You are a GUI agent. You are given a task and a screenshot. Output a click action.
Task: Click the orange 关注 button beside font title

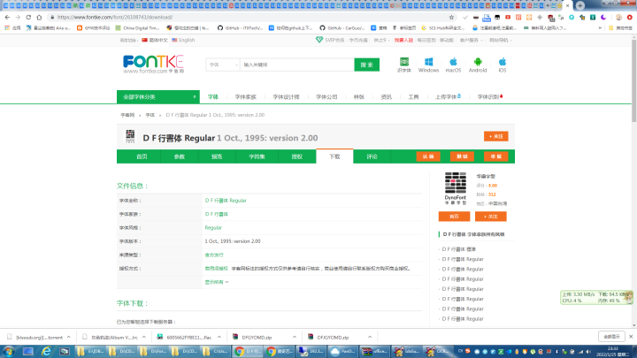[495, 136]
